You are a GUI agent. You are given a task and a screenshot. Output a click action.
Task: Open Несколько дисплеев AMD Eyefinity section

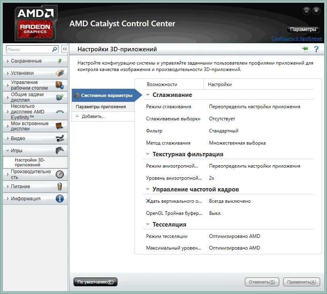point(35,111)
